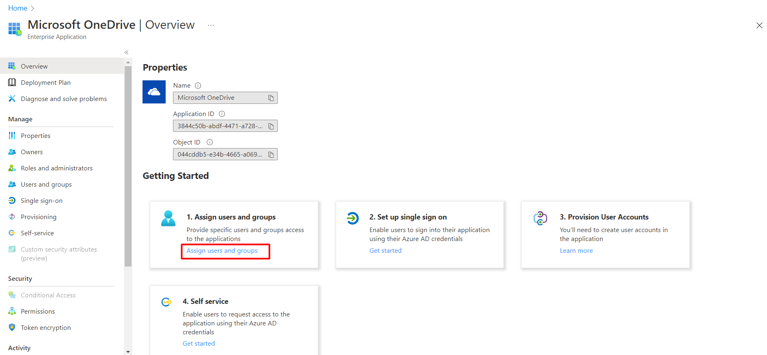767x355 pixels.
Task: Show info tooltip for Object ID
Action: click(210, 142)
